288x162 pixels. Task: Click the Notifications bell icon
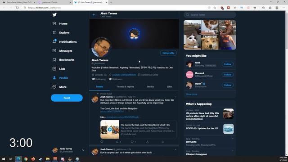(54, 41)
